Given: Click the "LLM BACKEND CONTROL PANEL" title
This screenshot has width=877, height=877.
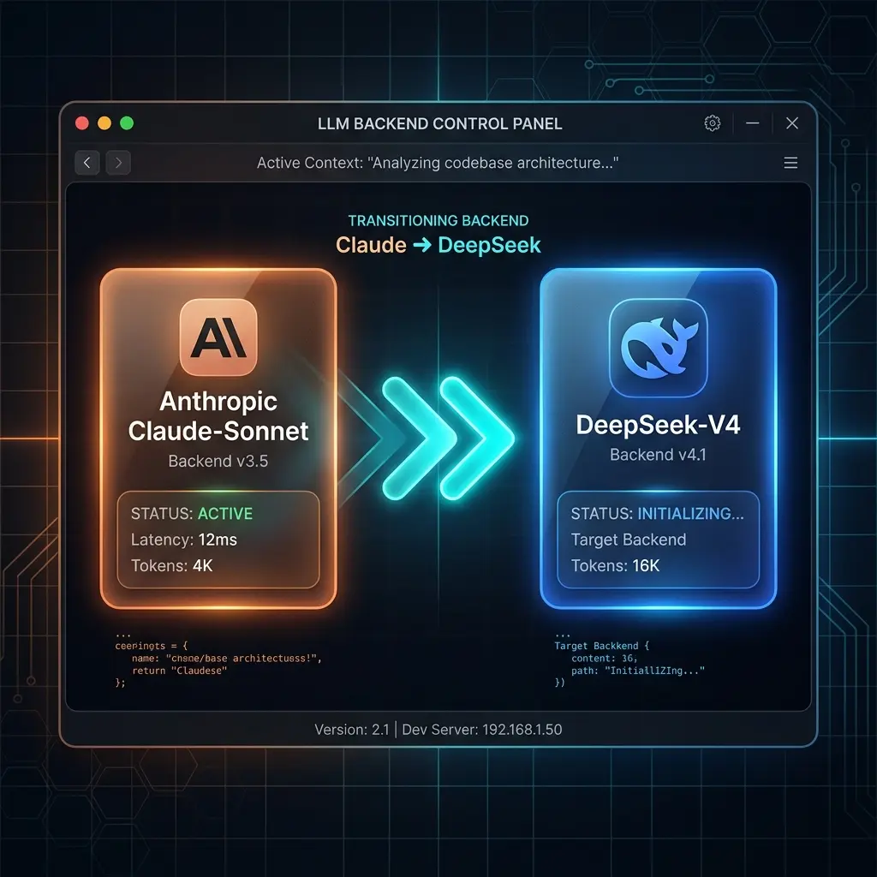Looking at the screenshot, I should coord(439,123).
